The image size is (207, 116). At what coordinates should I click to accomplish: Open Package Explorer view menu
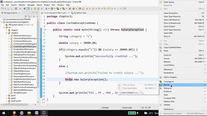(38, 16)
